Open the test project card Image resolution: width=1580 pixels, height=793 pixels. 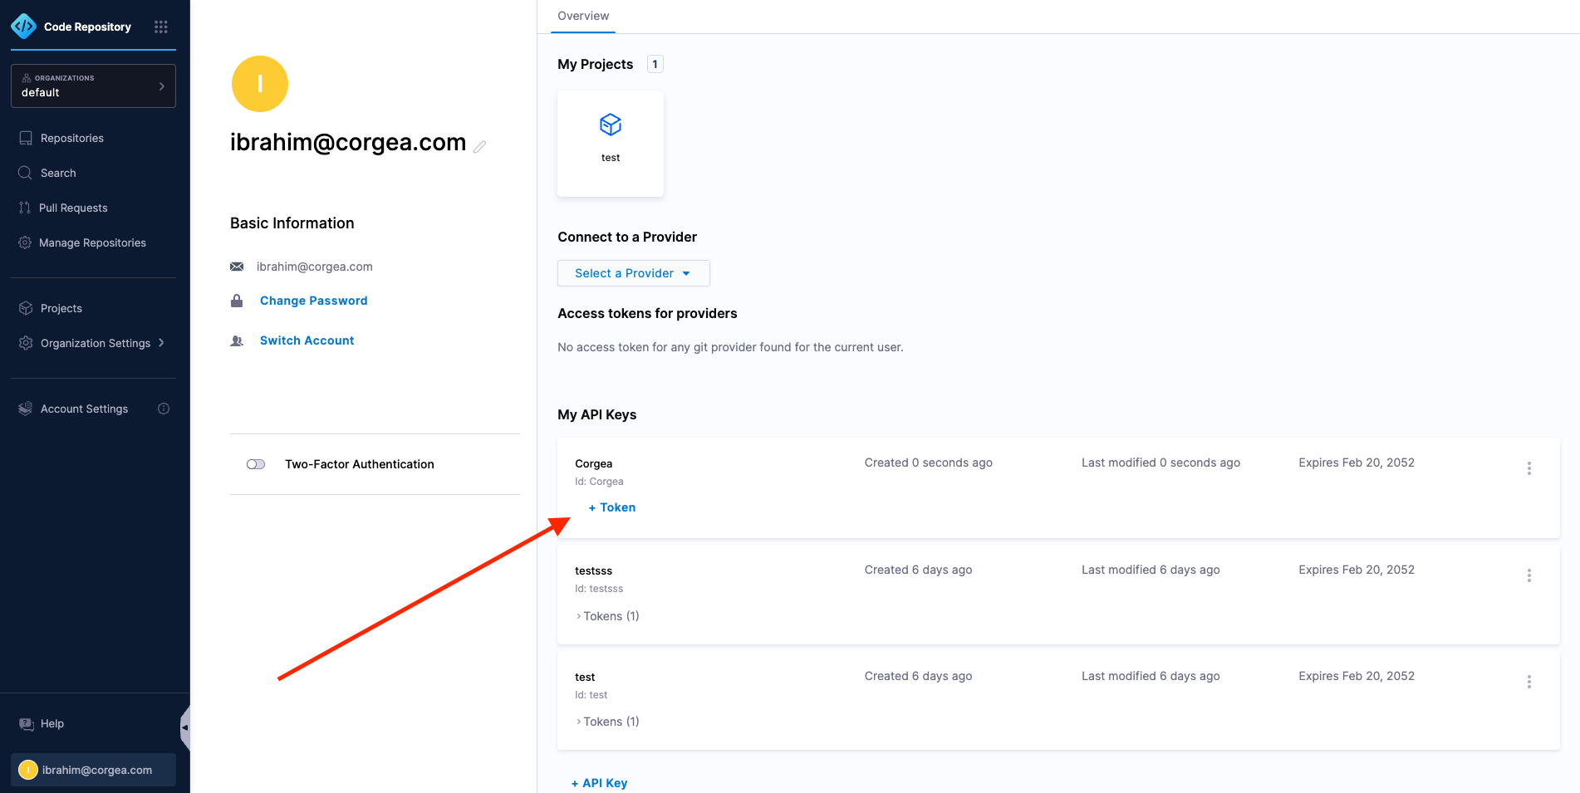click(611, 144)
